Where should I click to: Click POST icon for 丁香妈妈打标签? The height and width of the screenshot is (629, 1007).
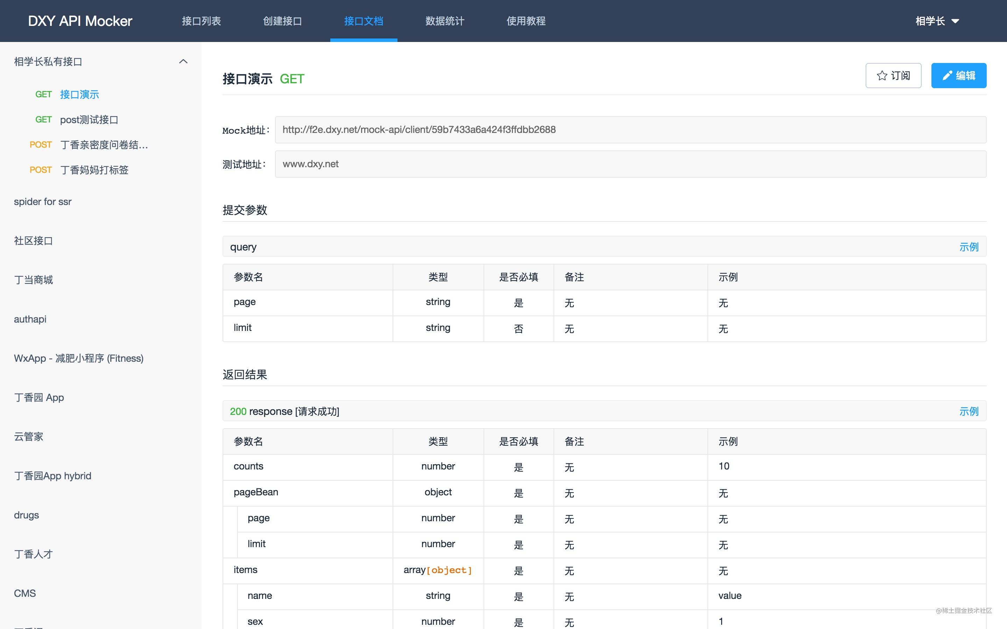click(40, 170)
